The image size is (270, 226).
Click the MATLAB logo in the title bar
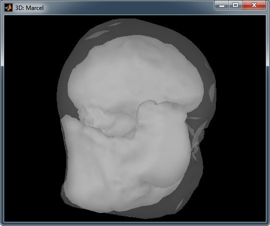(9, 7)
